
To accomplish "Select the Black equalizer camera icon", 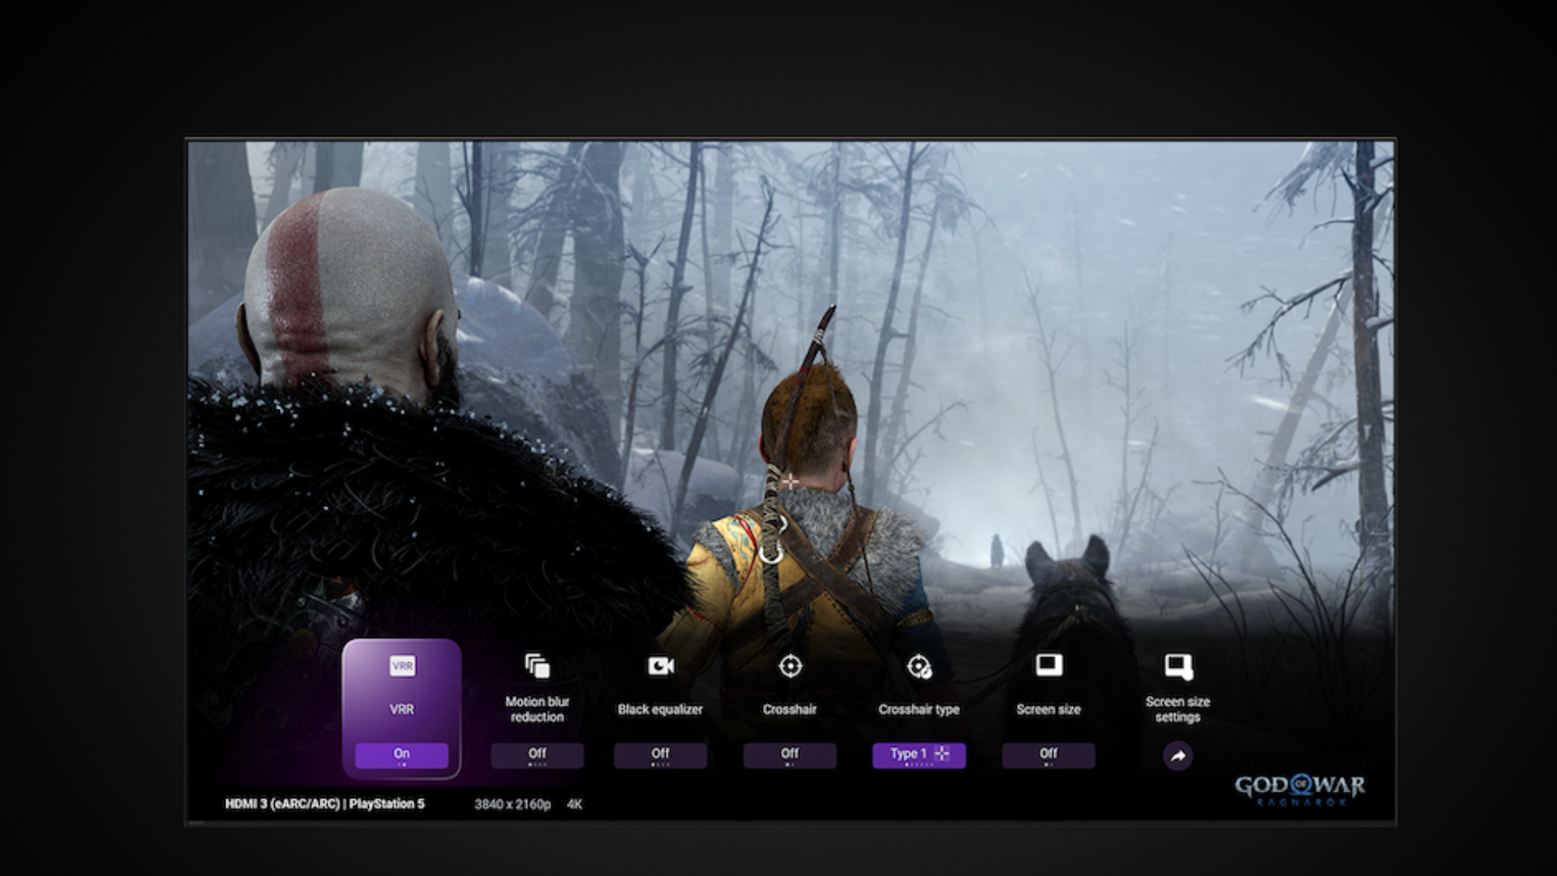I will coord(660,667).
